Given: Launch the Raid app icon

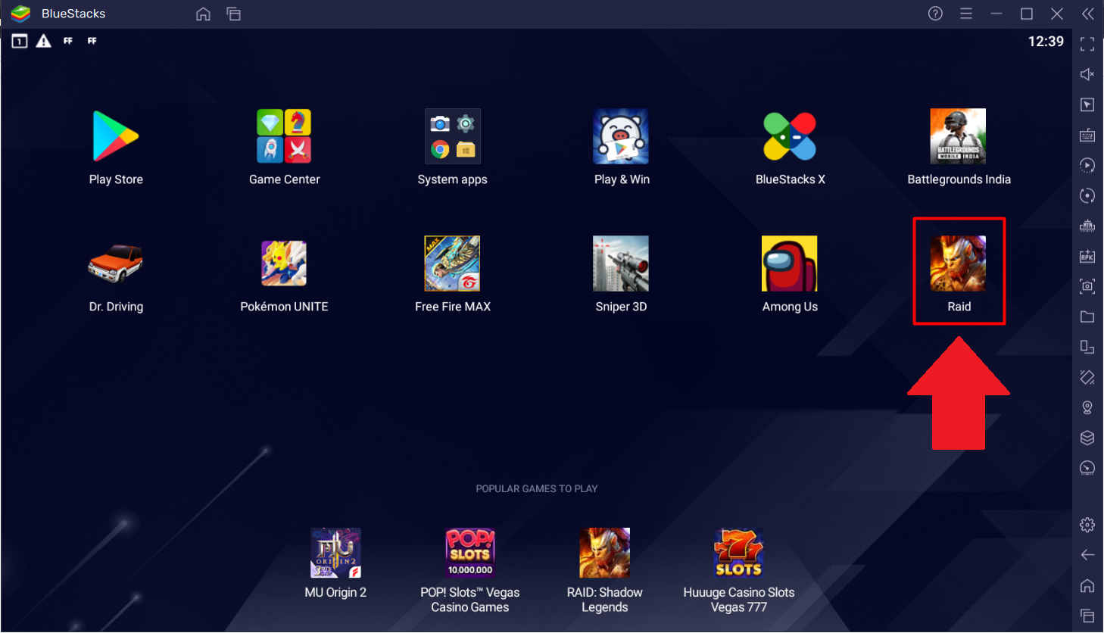Looking at the screenshot, I should coord(959,263).
